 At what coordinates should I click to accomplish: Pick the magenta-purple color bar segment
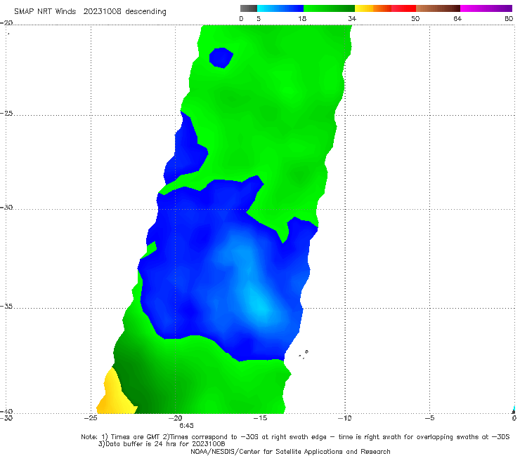tap(486, 8)
